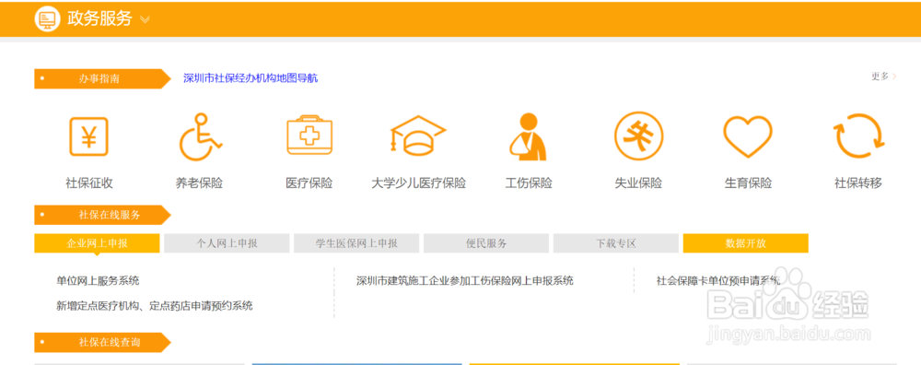Open 社会保障卡单位预申请系统 link
Image resolution: width=921 pixels, height=365 pixels.
[717, 281]
